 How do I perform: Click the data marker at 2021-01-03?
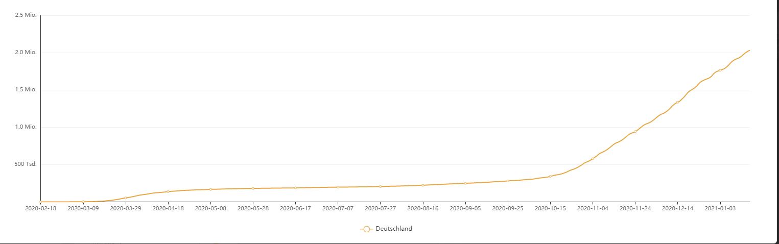tap(720, 70)
